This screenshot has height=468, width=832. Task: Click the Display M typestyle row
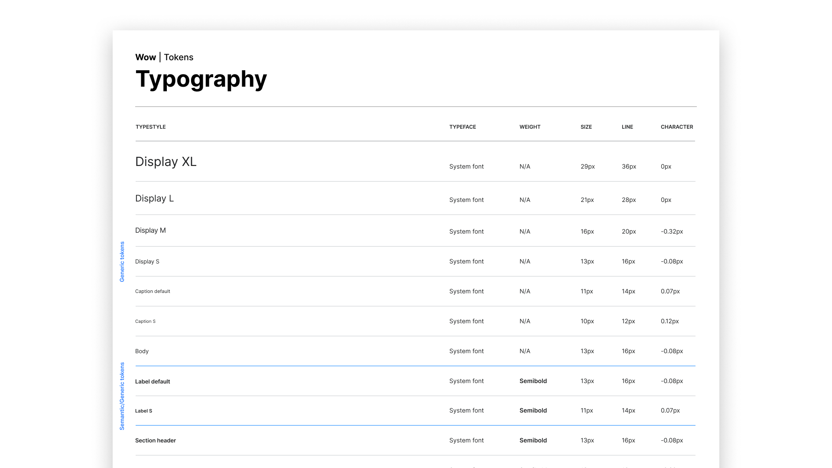tap(150, 231)
